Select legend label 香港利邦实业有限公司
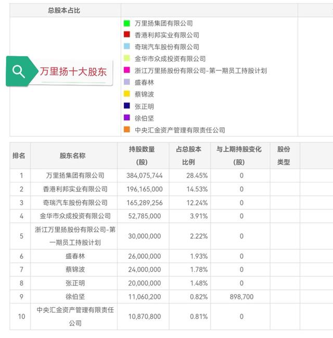 [x=167, y=35]
